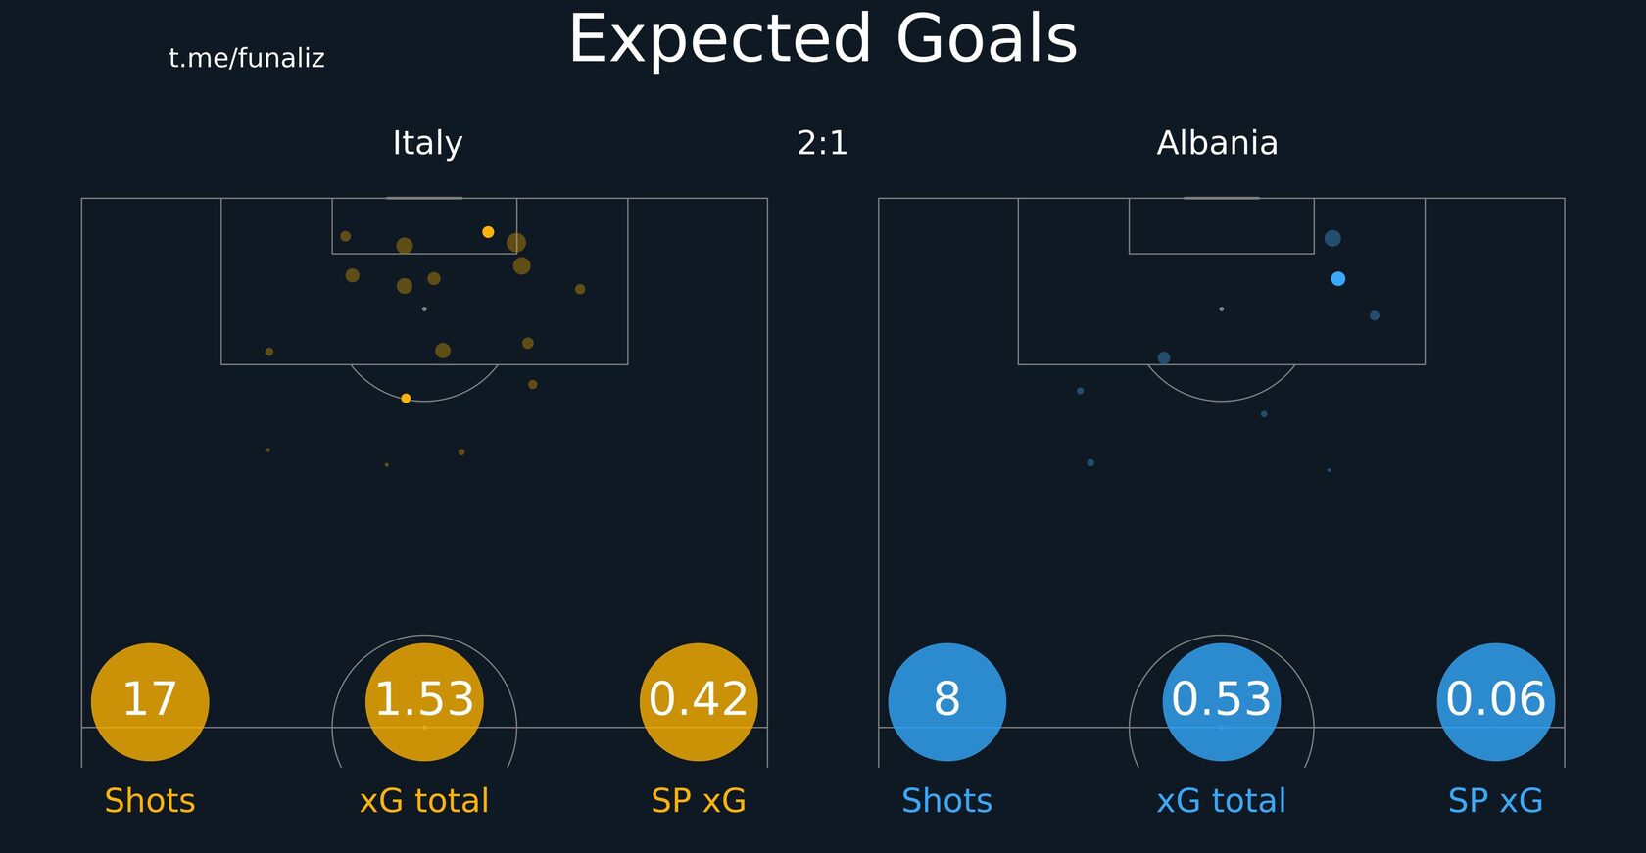Image resolution: width=1646 pixels, height=853 pixels.
Task: Click Albania's blue SP xG label text
Action: 1496,801
